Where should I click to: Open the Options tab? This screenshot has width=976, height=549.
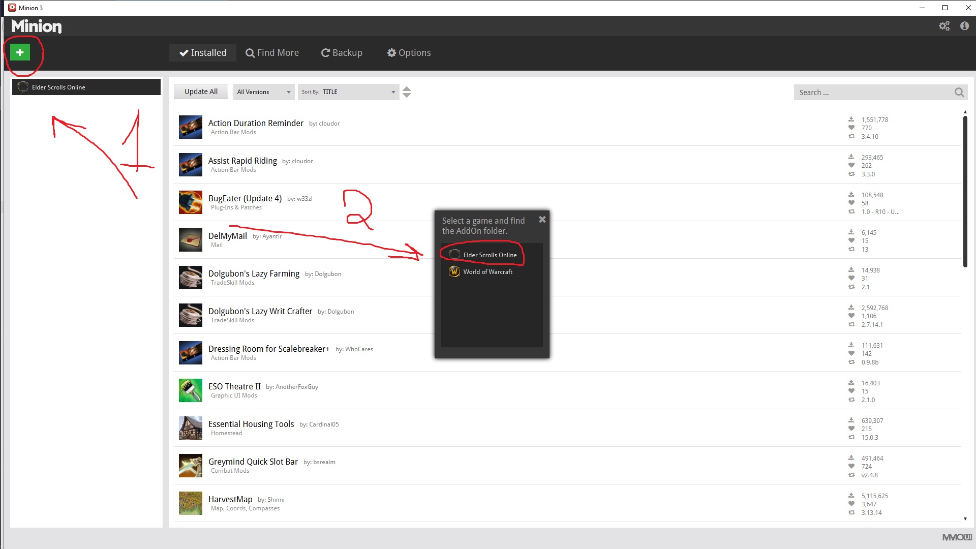[x=409, y=52]
